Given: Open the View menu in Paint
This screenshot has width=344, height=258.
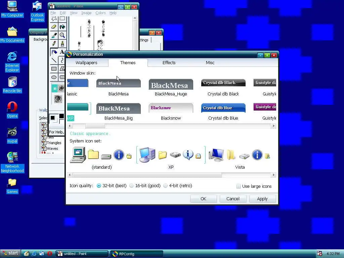Looking at the screenshot, I should pyautogui.click(x=74, y=13).
